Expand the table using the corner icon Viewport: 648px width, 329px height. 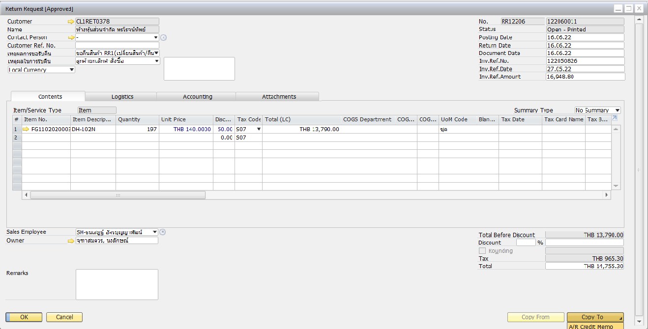(614, 118)
